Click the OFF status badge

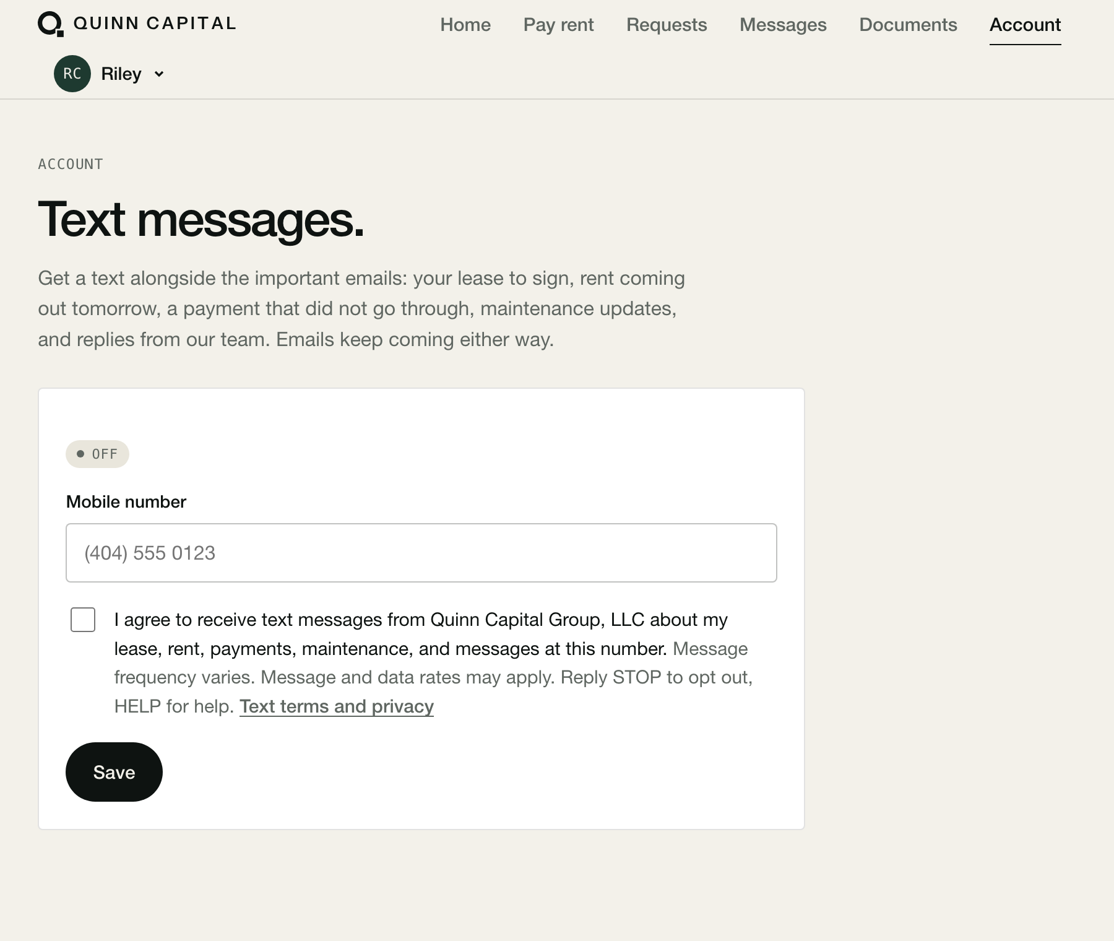pyautogui.click(x=97, y=454)
